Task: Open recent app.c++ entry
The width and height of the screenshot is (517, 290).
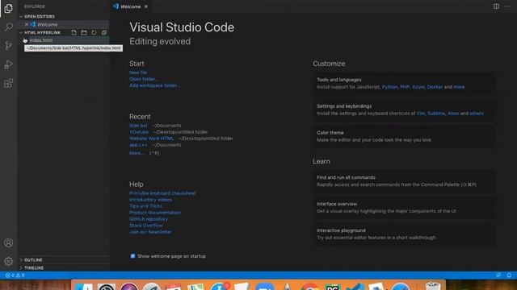Action: 138,145
